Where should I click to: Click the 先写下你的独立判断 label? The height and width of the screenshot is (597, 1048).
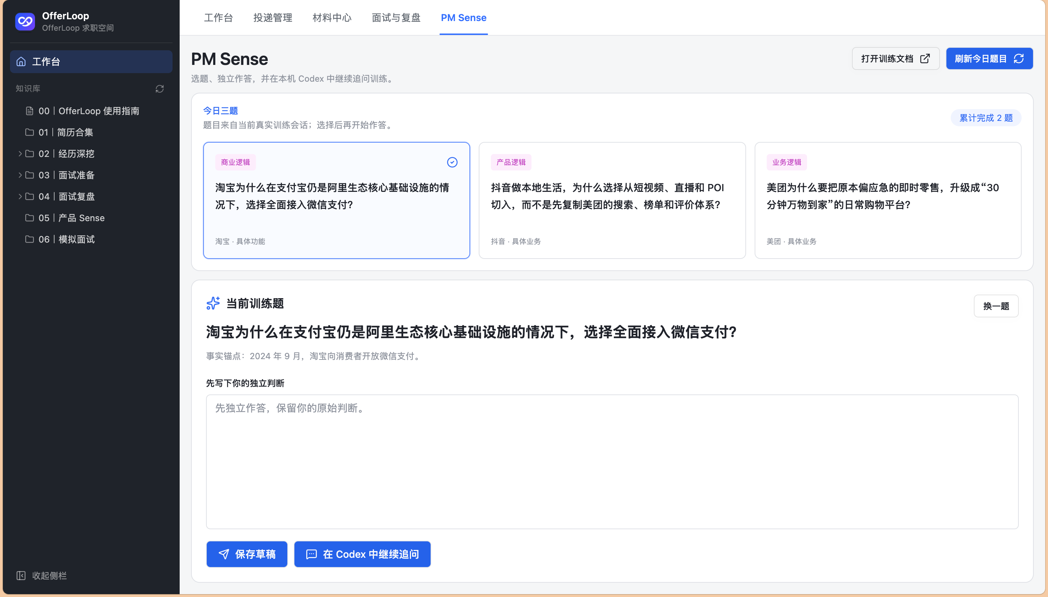tap(245, 383)
